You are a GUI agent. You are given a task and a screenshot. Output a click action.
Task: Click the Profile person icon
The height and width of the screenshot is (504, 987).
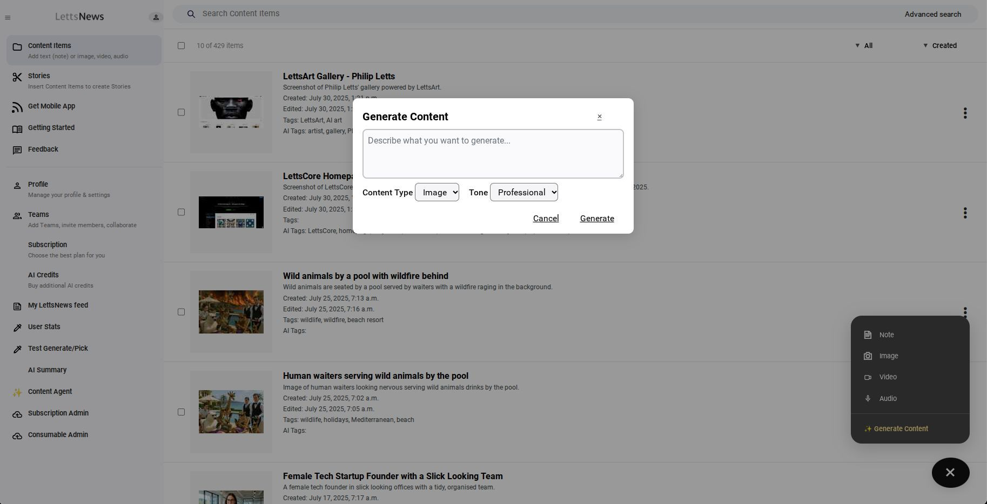(x=17, y=186)
